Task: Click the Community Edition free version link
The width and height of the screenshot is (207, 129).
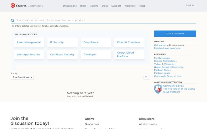Action: (179, 89)
